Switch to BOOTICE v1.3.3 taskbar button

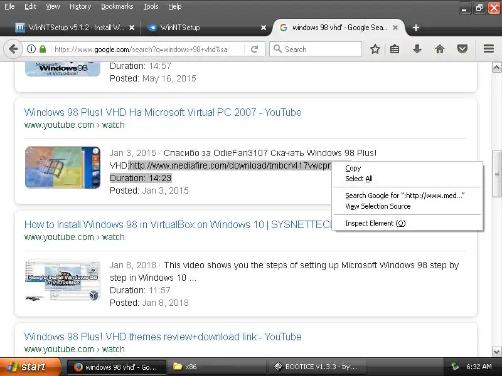(x=317, y=367)
